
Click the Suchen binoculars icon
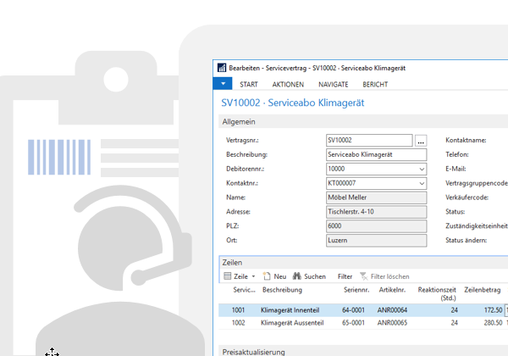(297, 276)
